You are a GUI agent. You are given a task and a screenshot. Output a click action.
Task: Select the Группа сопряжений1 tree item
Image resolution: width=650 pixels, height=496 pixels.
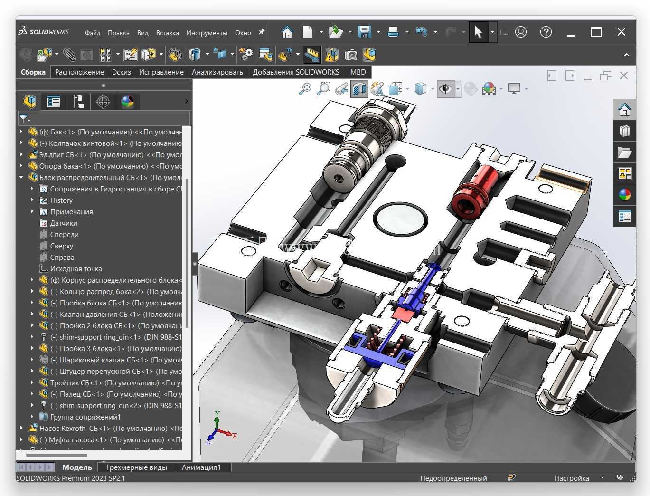tap(85, 417)
